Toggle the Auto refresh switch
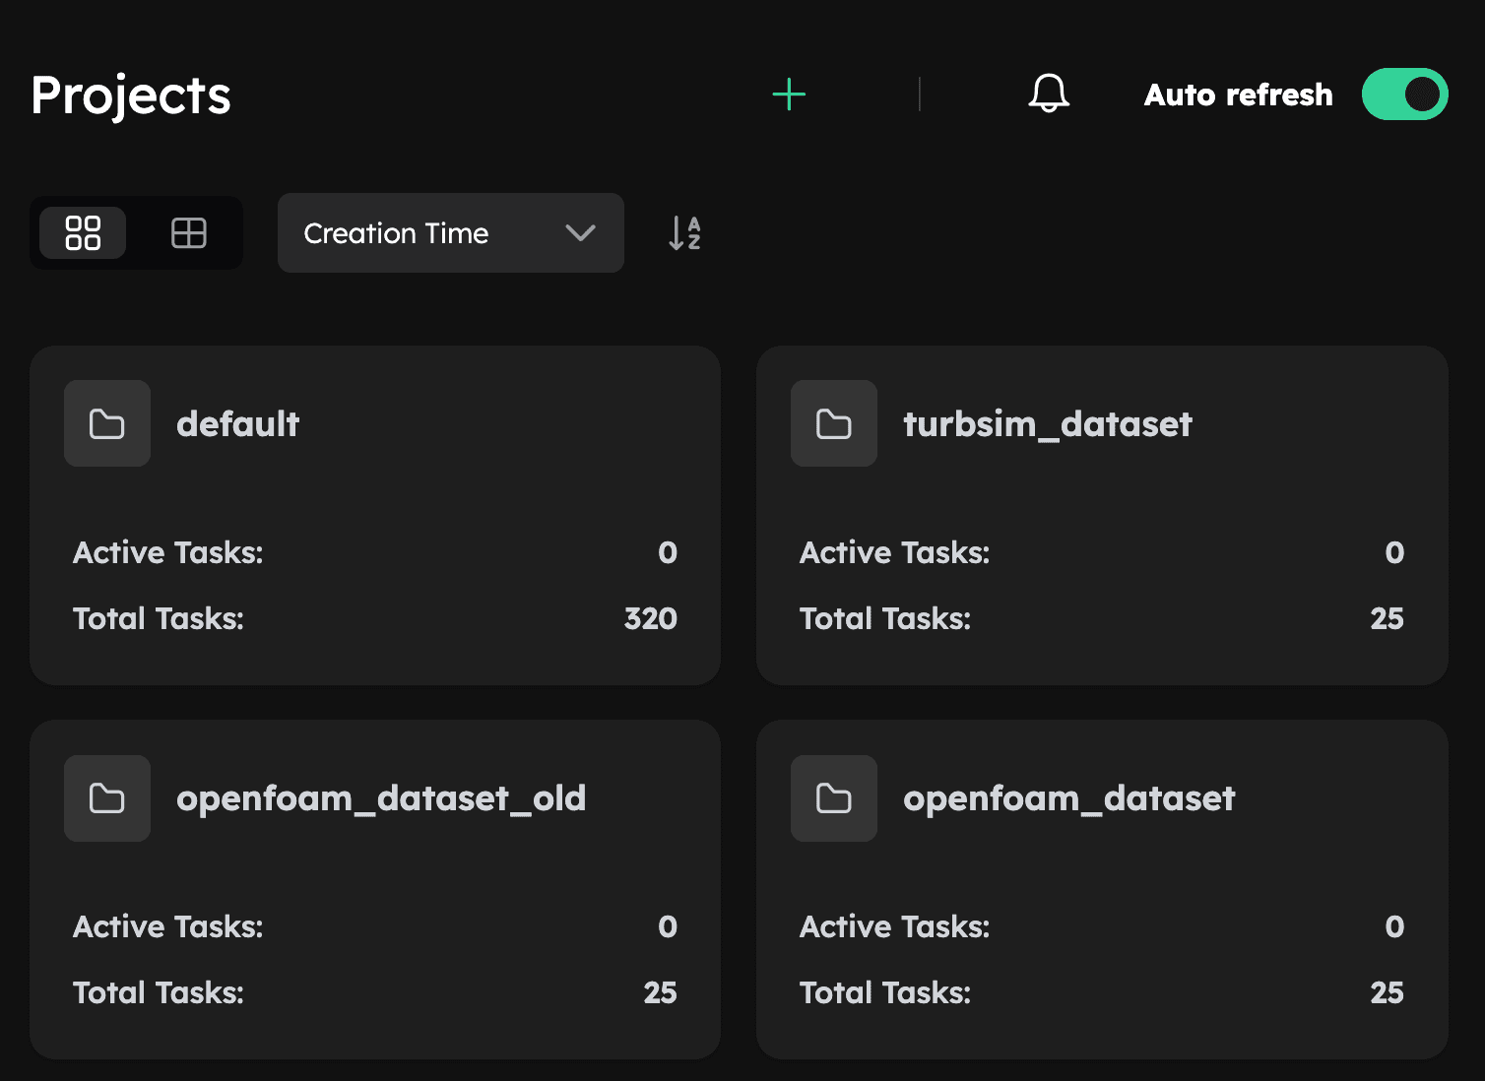Screen dimensions: 1485x1081 tap(1404, 95)
